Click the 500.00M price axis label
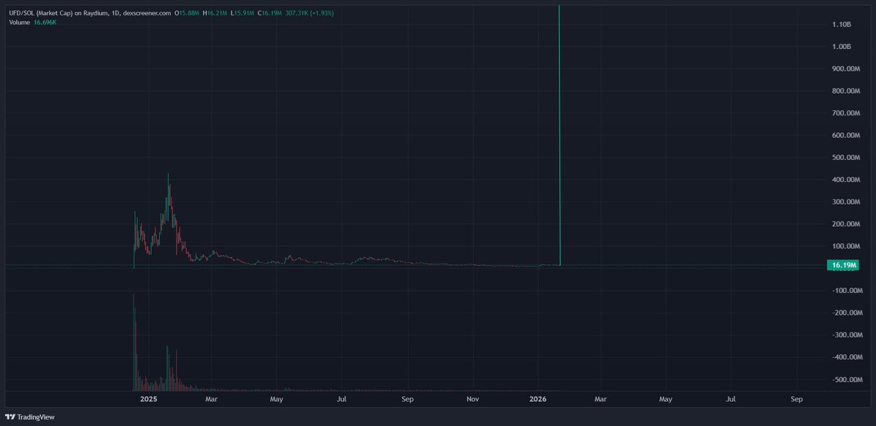This screenshot has height=426, width=876. (x=847, y=157)
